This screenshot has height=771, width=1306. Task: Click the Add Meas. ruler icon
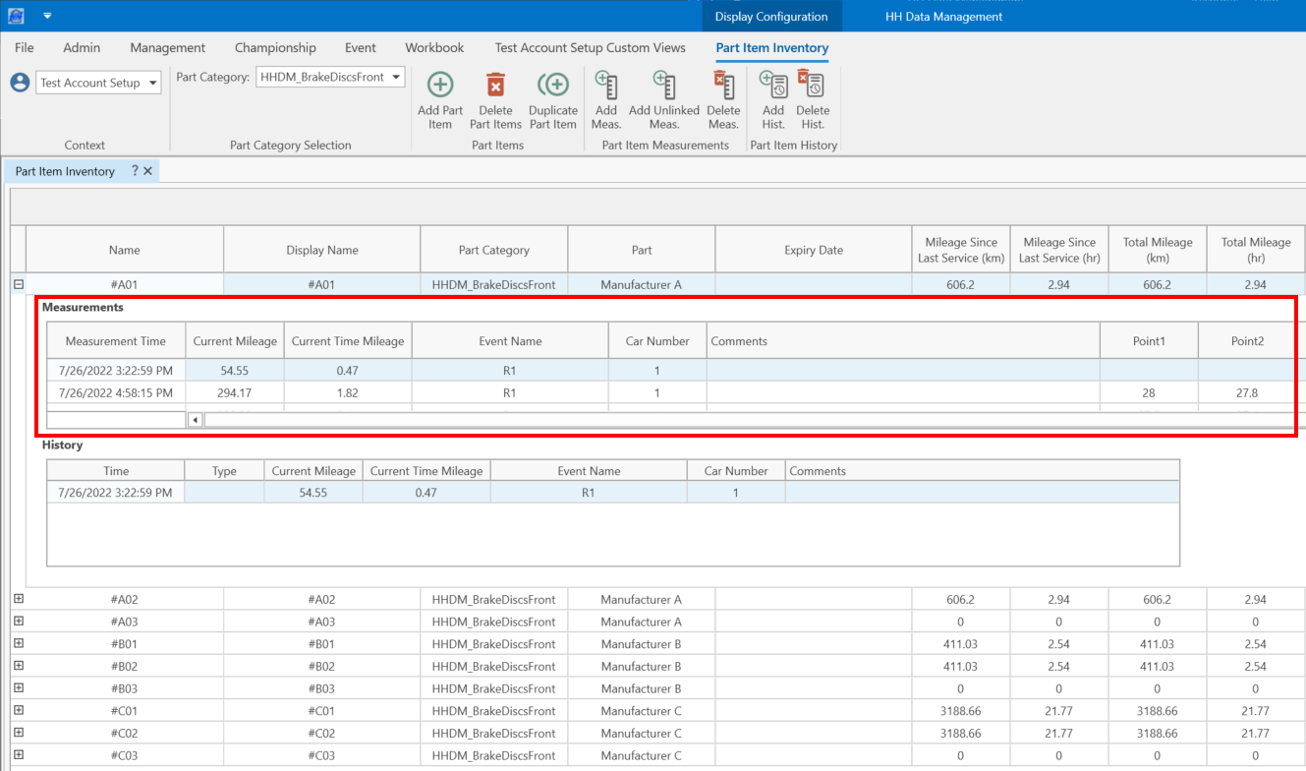click(x=606, y=86)
